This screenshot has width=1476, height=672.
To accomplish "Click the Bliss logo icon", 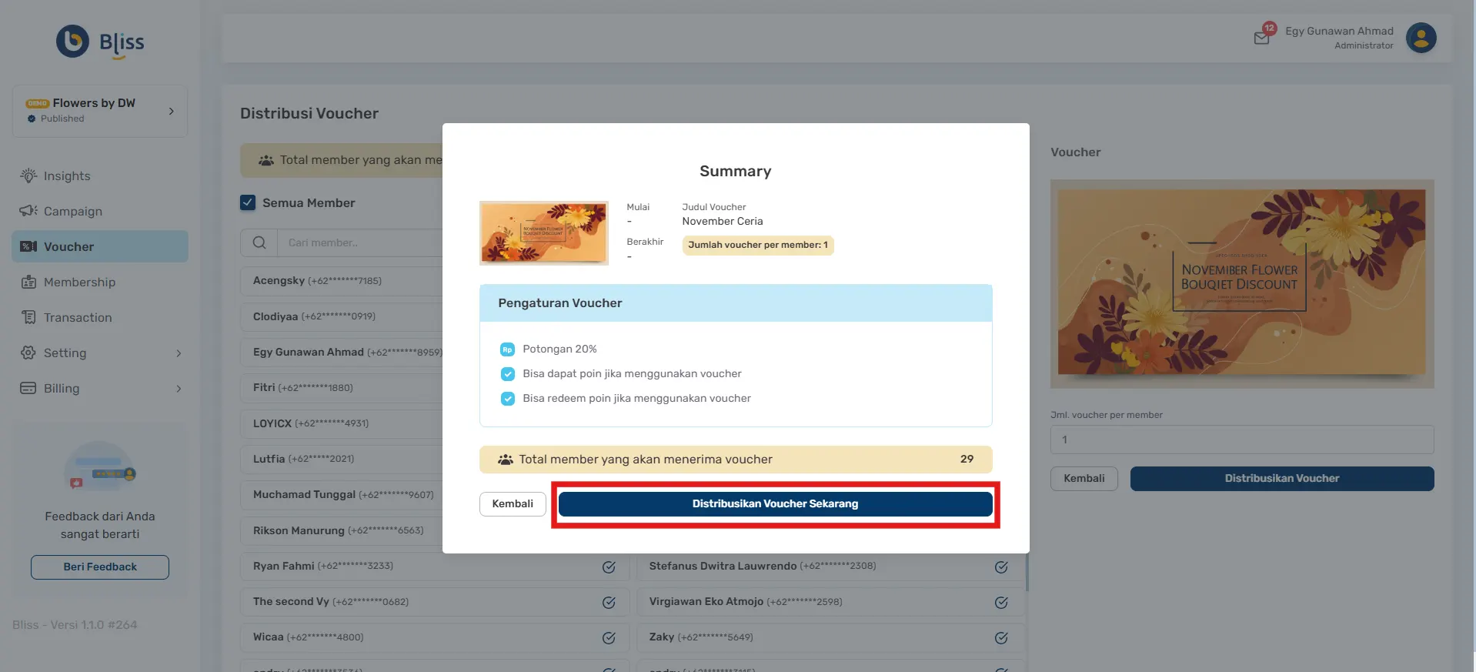I will pyautogui.click(x=73, y=42).
